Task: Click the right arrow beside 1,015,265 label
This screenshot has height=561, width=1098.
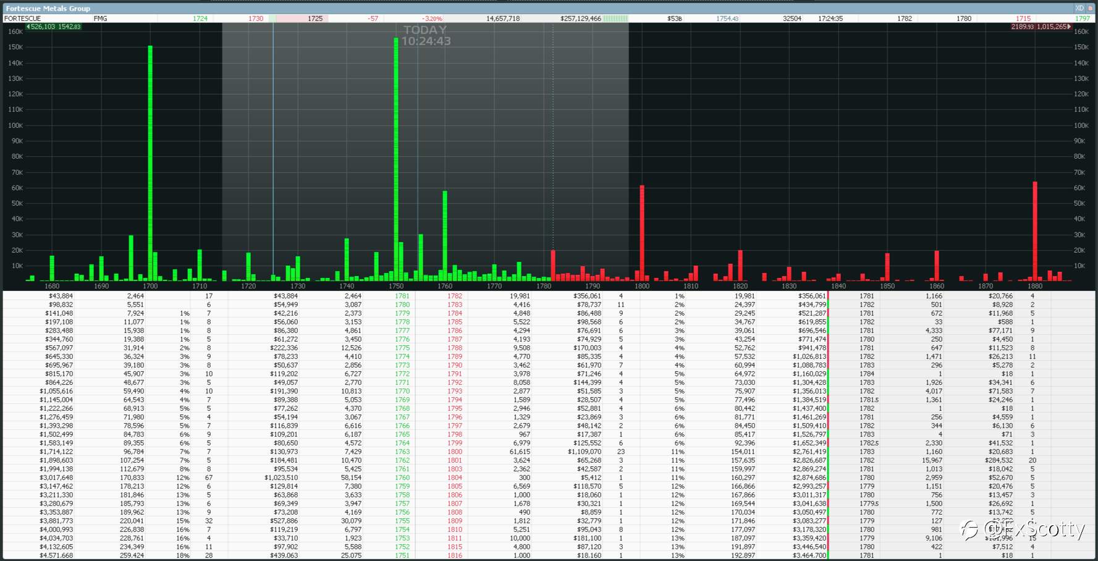Action: (x=1069, y=27)
